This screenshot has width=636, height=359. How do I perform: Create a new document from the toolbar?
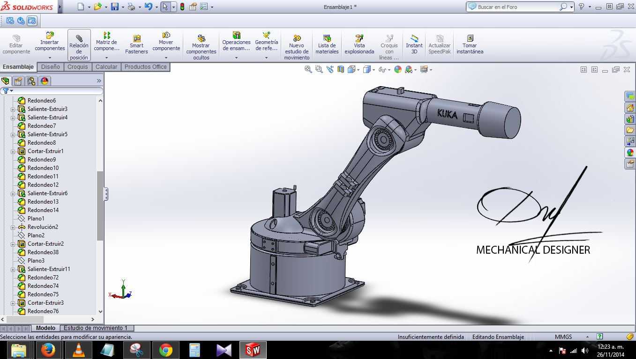81,7
